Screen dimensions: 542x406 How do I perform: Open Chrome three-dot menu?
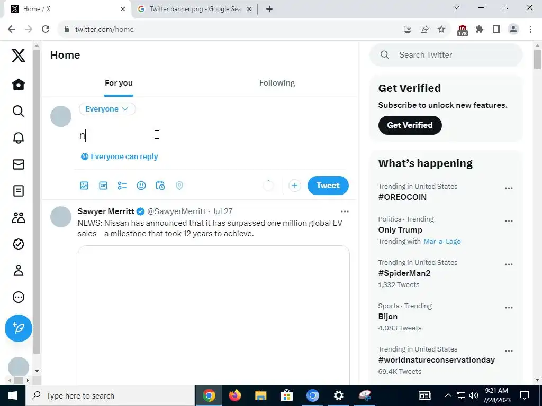[530, 30]
